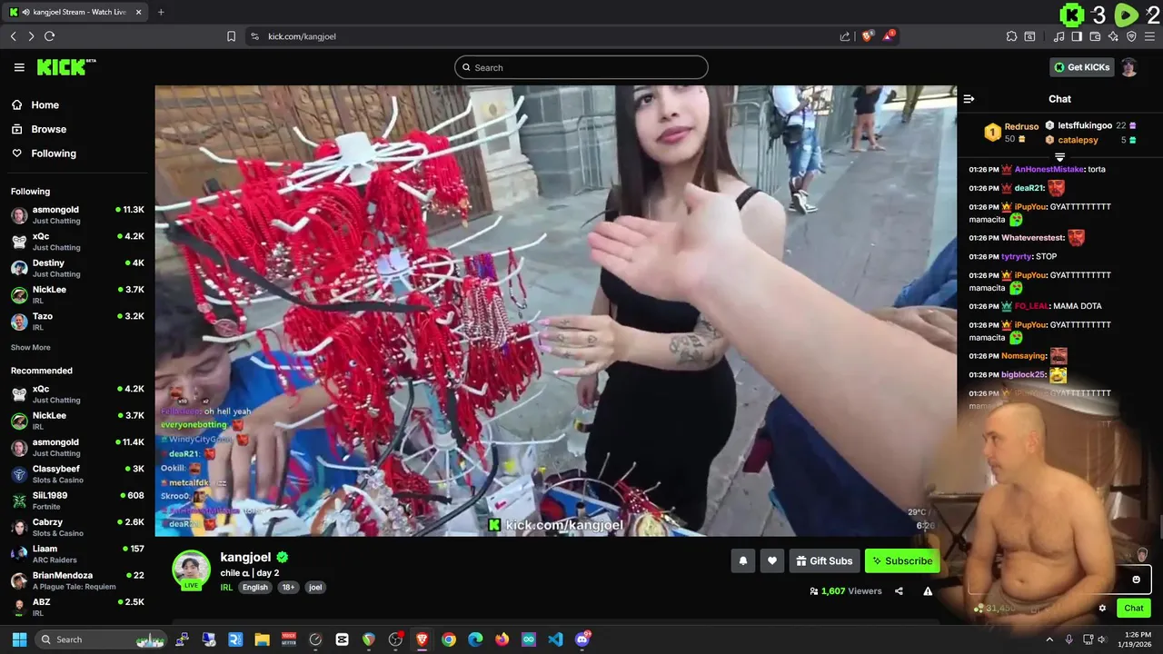This screenshot has height=654, width=1163.
Task: Select the kangjoel Stream browser tab
Action: 76,12
